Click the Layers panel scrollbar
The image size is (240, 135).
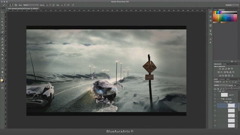point(238,107)
